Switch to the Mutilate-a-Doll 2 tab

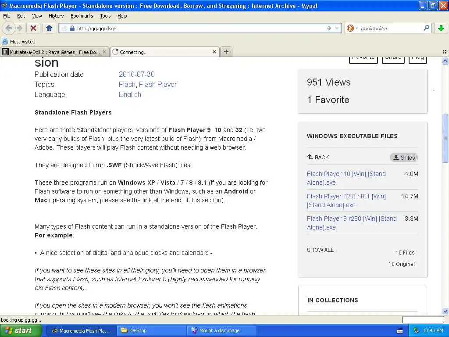55,52
